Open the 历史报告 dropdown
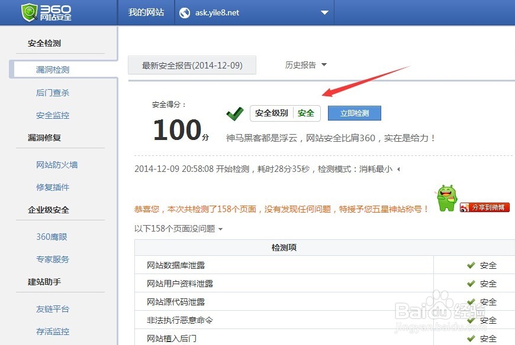This screenshot has width=515, height=345. [x=305, y=66]
